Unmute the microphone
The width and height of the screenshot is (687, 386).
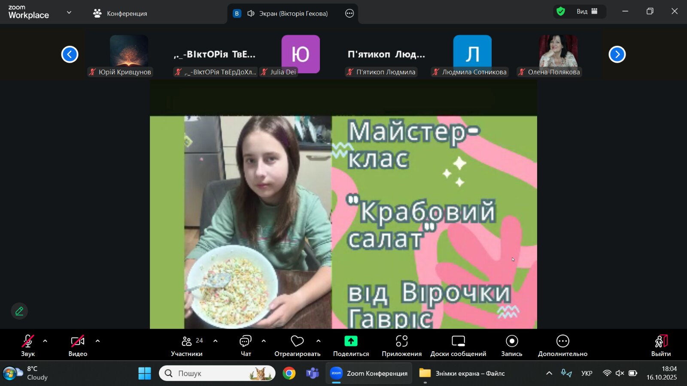pyautogui.click(x=28, y=346)
